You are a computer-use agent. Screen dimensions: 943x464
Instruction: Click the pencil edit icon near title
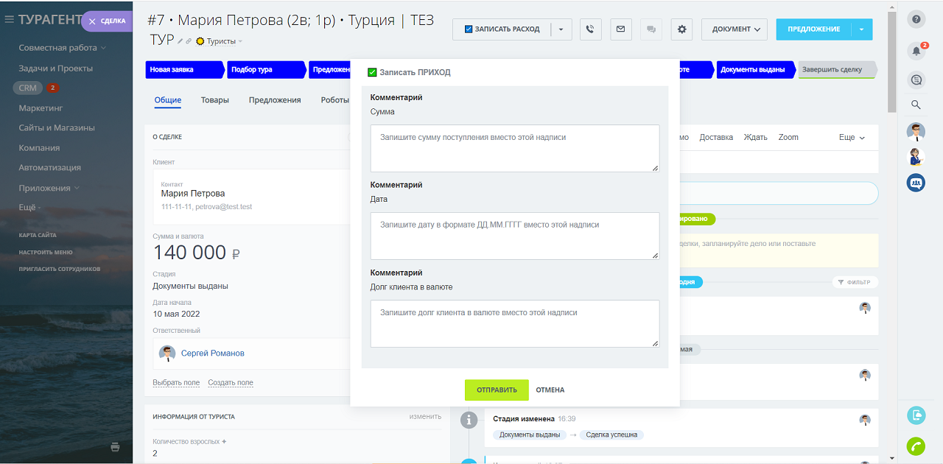pos(180,41)
